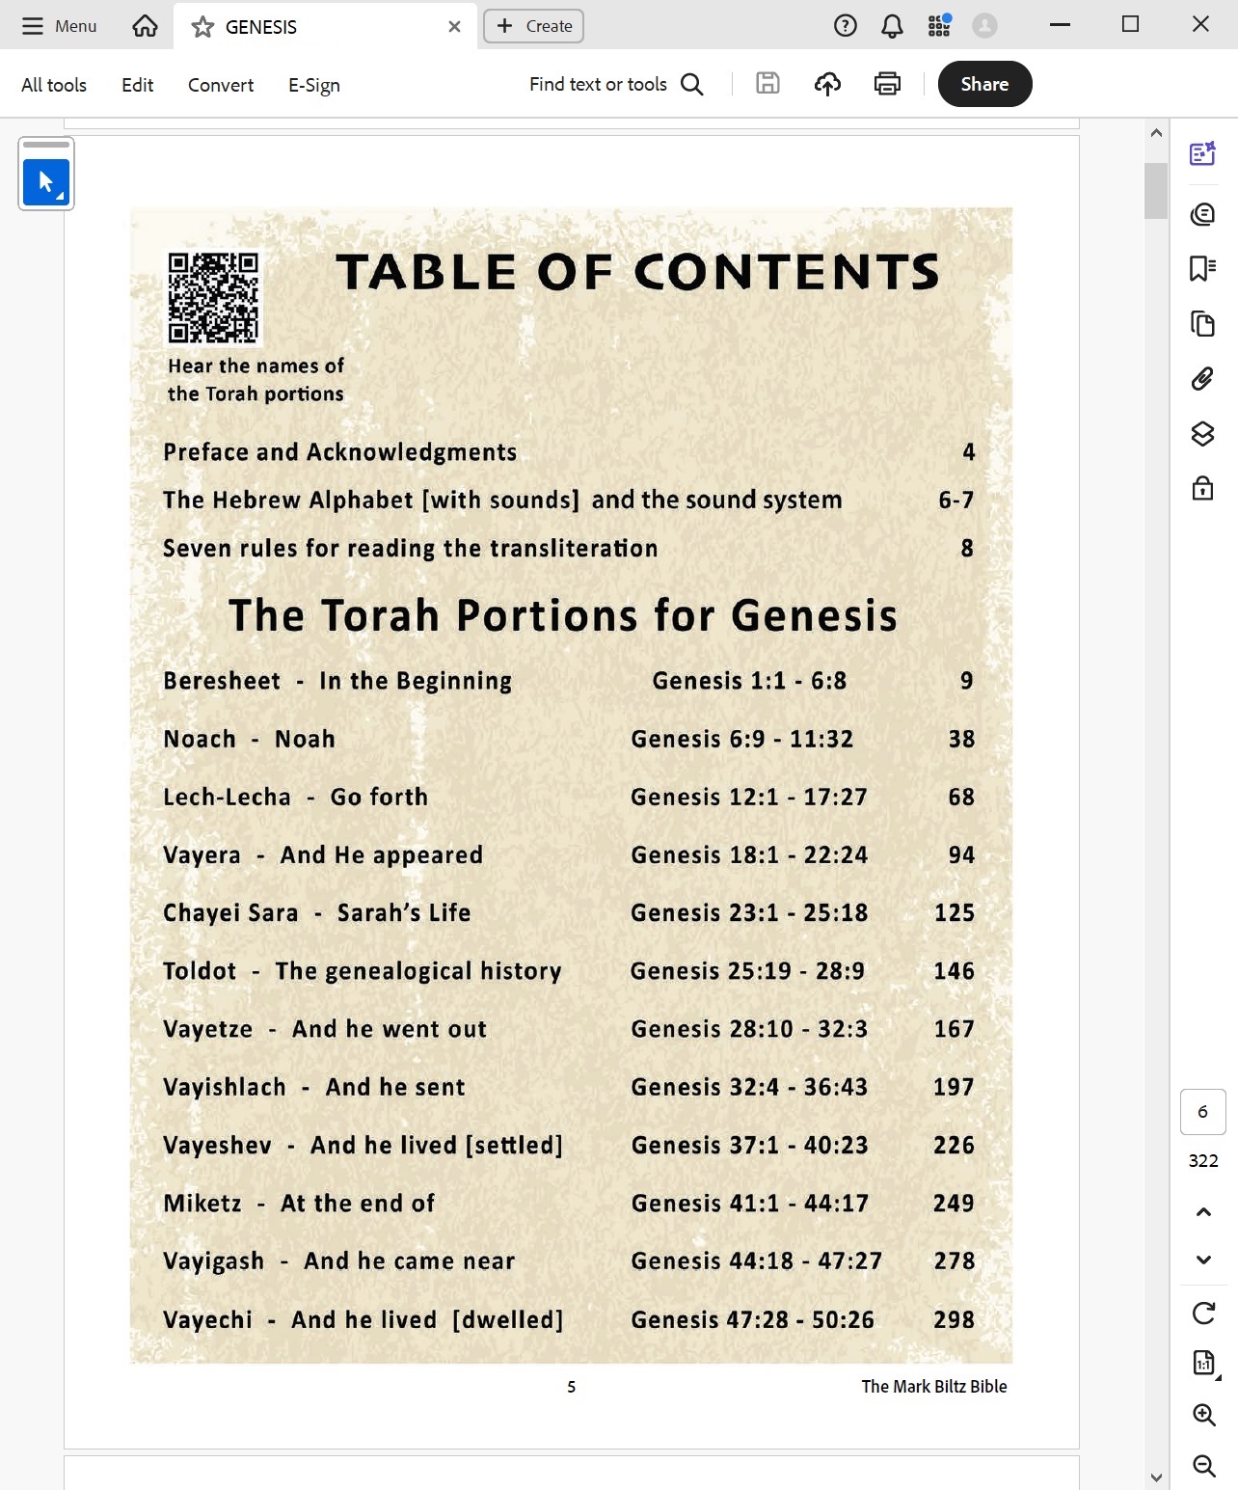Click the Save file icon
Viewport: 1238px width, 1490px height.
pyautogui.click(x=767, y=84)
